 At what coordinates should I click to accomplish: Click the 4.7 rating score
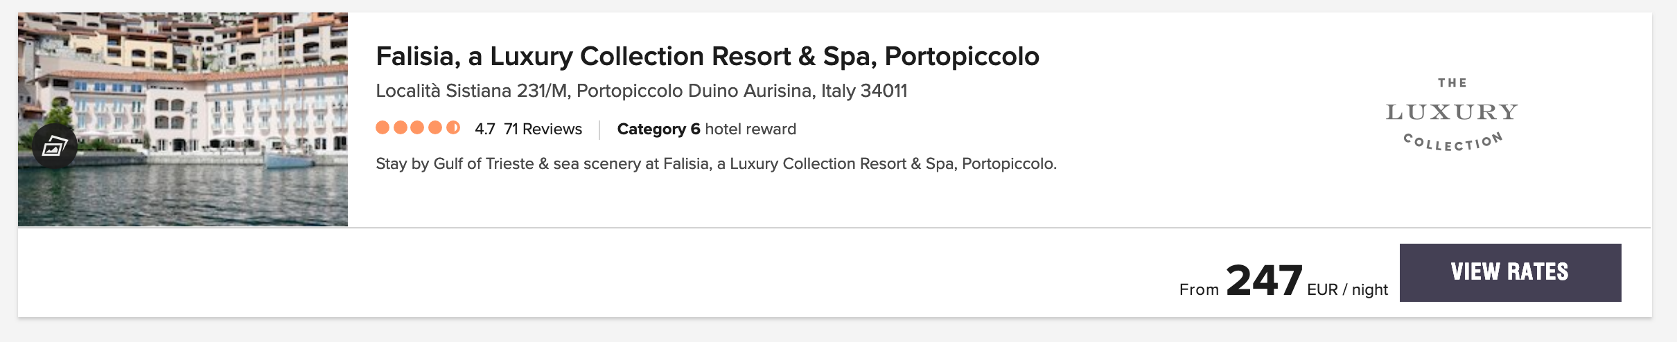[x=484, y=129]
